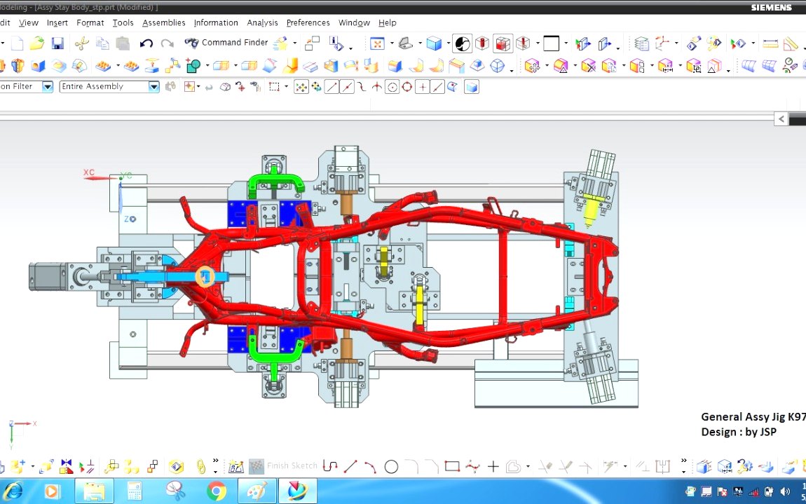Screen dimensions: 806x504
Task: Collapse panel with the left chevron button
Action: coord(781,118)
